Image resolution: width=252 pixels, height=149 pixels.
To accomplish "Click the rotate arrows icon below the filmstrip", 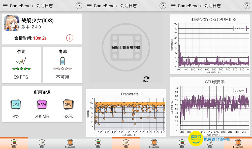I will pyautogui.click(x=146, y=79).
